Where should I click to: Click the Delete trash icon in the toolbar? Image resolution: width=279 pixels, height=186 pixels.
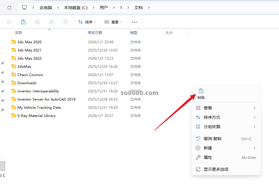[x=66, y=22]
